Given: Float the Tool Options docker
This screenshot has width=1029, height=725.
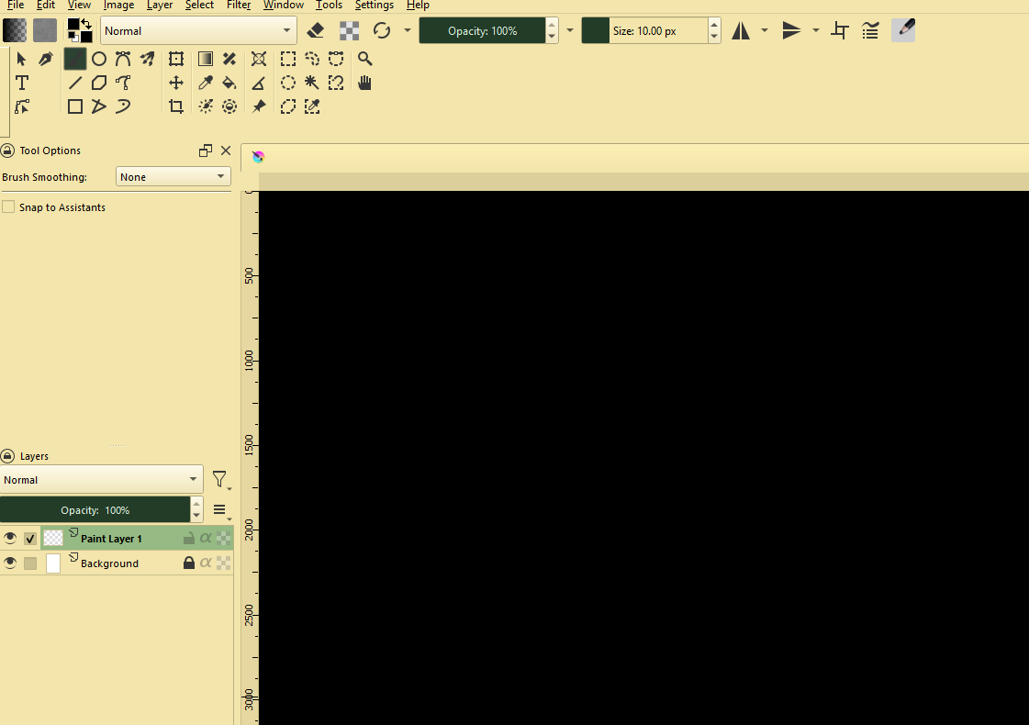Looking at the screenshot, I should pyautogui.click(x=206, y=151).
